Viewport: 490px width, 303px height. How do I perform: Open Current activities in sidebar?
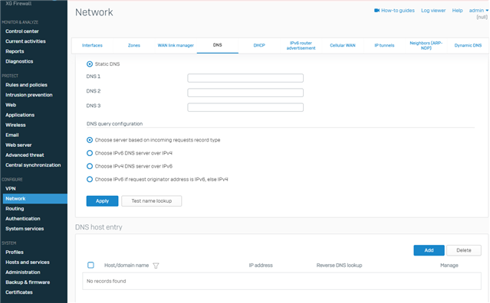click(x=25, y=41)
